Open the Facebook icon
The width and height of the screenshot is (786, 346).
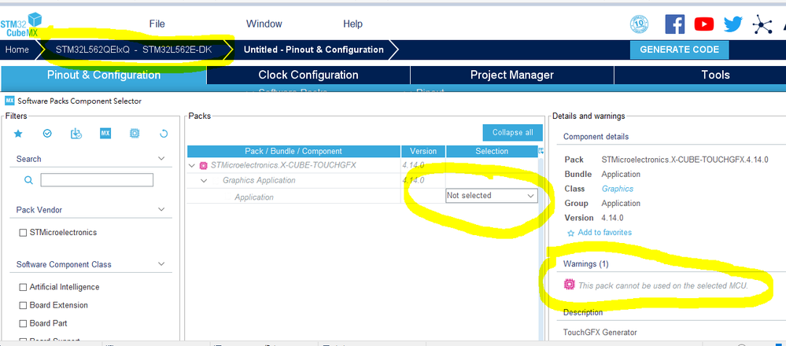point(675,24)
